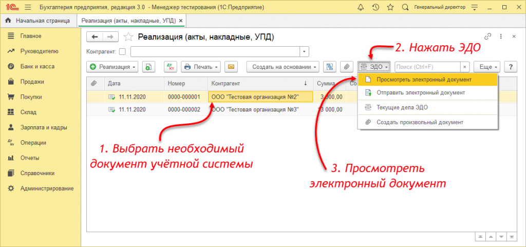Select cell ООО "Тестовая организация №3"

point(260,109)
